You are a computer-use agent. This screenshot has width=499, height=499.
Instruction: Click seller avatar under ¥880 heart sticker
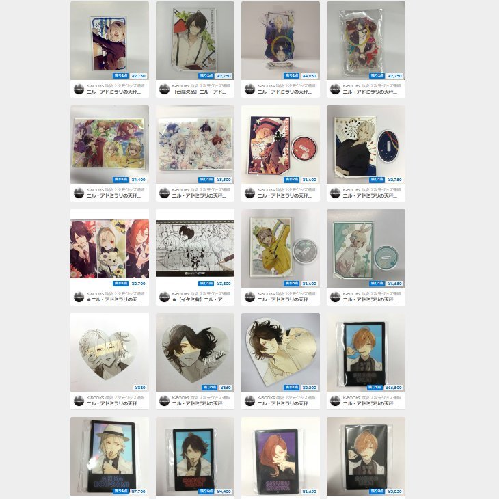(x=79, y=401)
